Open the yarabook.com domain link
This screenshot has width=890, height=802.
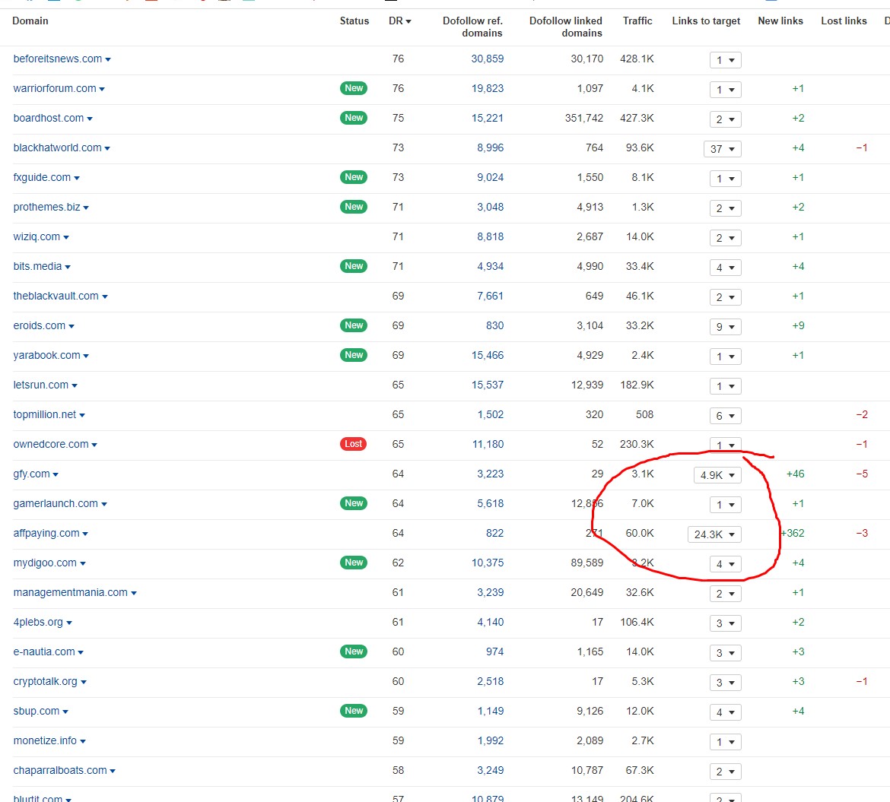[x=46, y=355]
